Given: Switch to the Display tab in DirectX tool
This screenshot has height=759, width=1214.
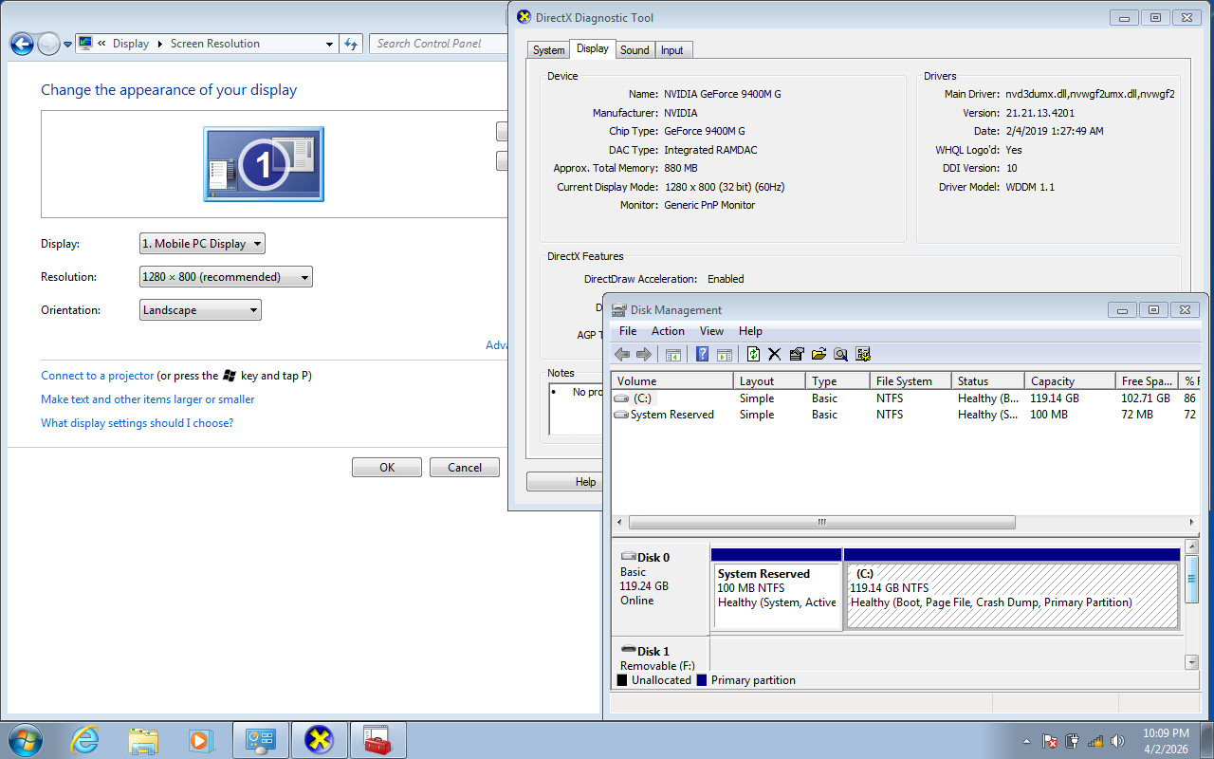Looking at the screenshot, I should (593, 49).
